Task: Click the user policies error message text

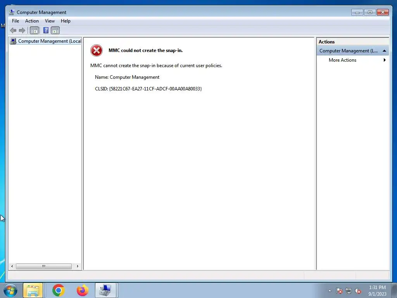Action: click(156, 66)
